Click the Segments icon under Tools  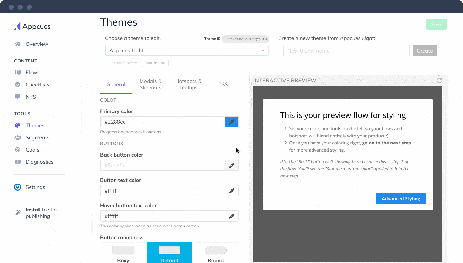click(x=18, y=137)
